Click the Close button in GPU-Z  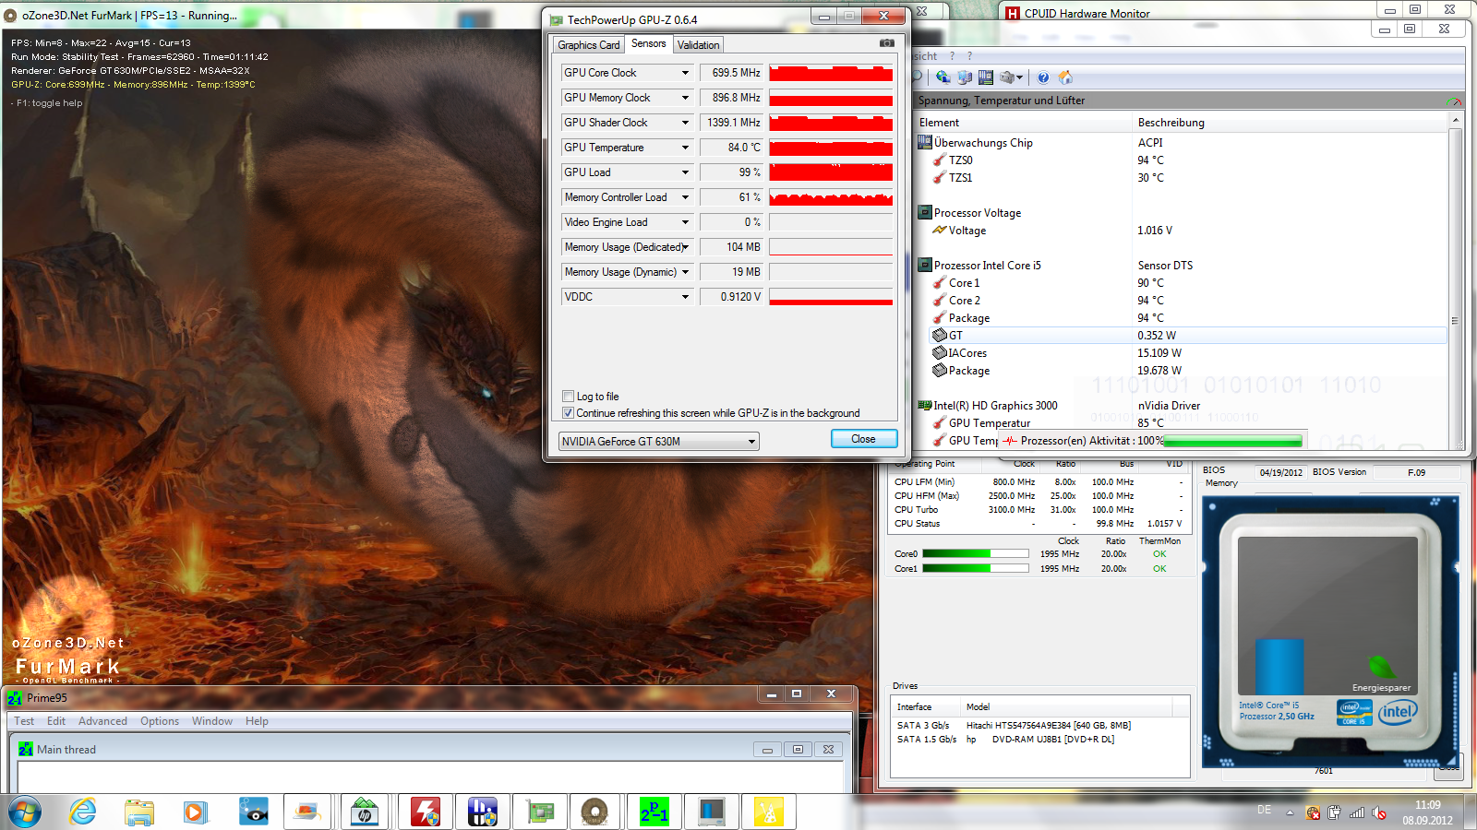(864, 439)
